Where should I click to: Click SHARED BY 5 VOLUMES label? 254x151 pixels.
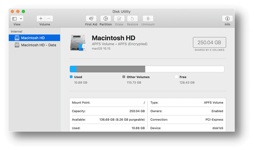209,50
